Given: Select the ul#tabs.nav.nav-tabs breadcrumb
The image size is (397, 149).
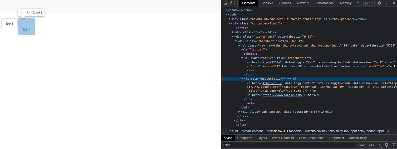Looking at the screenshot, I should click(344, 131).
